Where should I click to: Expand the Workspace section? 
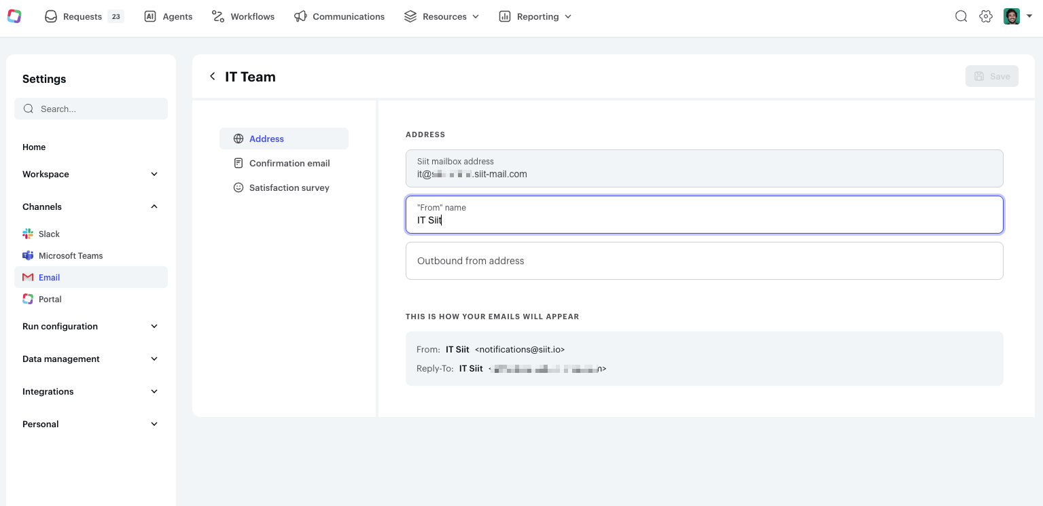tap(90, 174)
